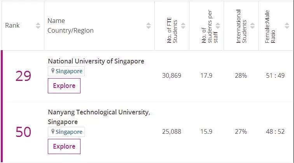This screenshot has width=294, height=163.
Task: Click the Rank column header
Action: [12, 26]
